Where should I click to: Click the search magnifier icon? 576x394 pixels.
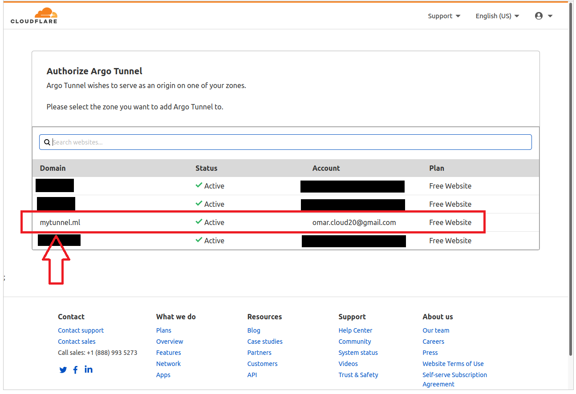47,142
